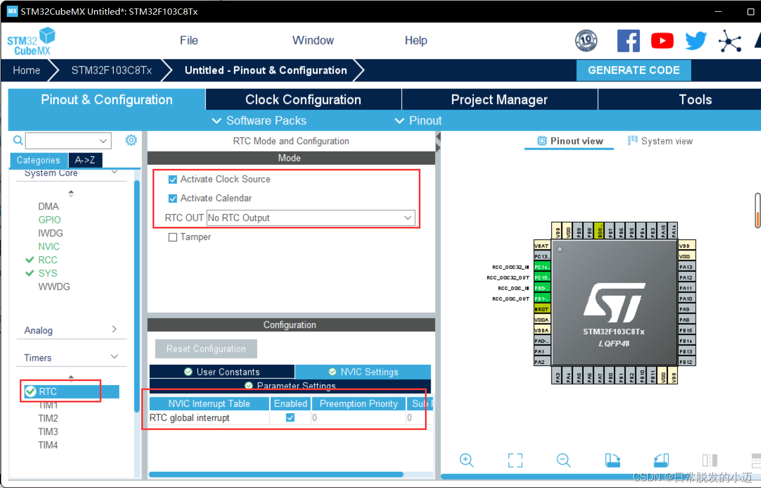761x488 pixels.
Task: Click the 10 years anniversary badge
Action: (586, 41)
